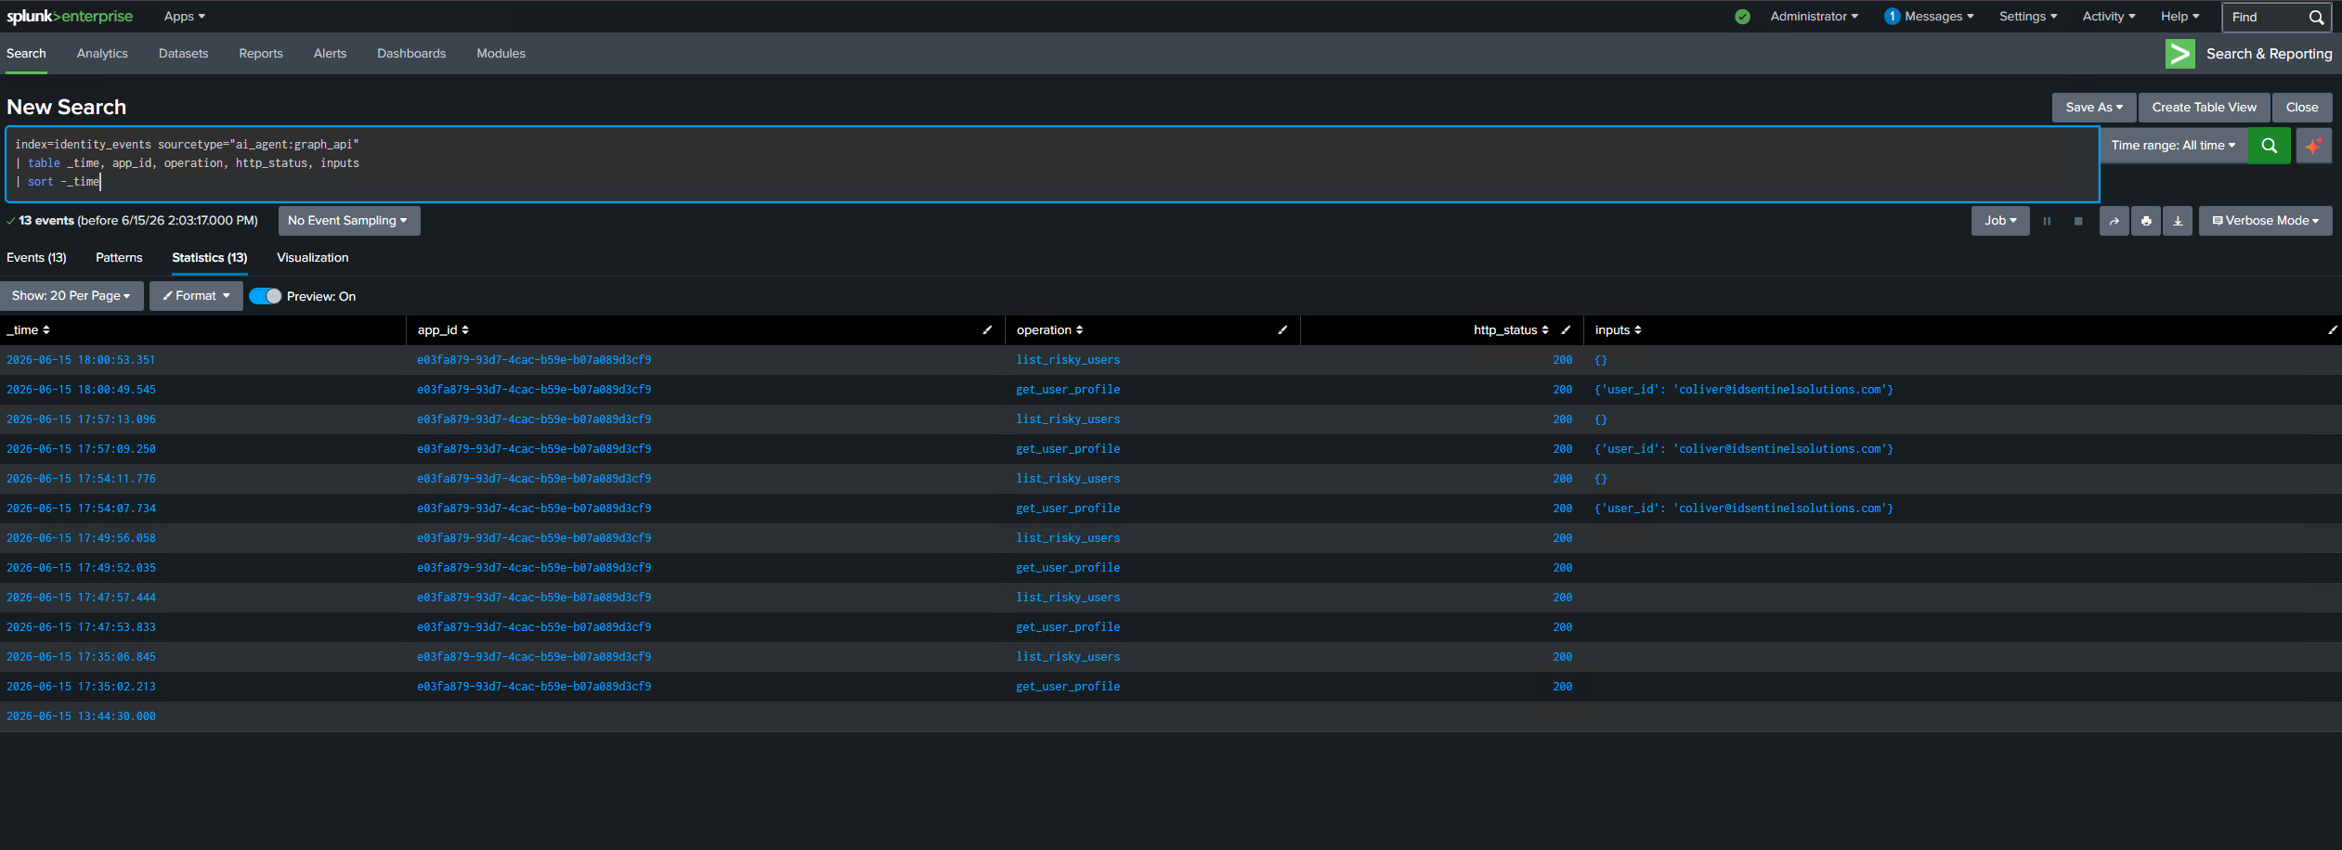Edit the http_status column with its pencil
2342x850 pixels.
tap(1566, 330)
